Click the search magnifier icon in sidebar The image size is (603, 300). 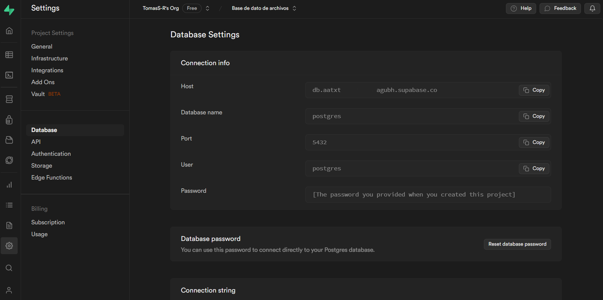coord(9,268)
